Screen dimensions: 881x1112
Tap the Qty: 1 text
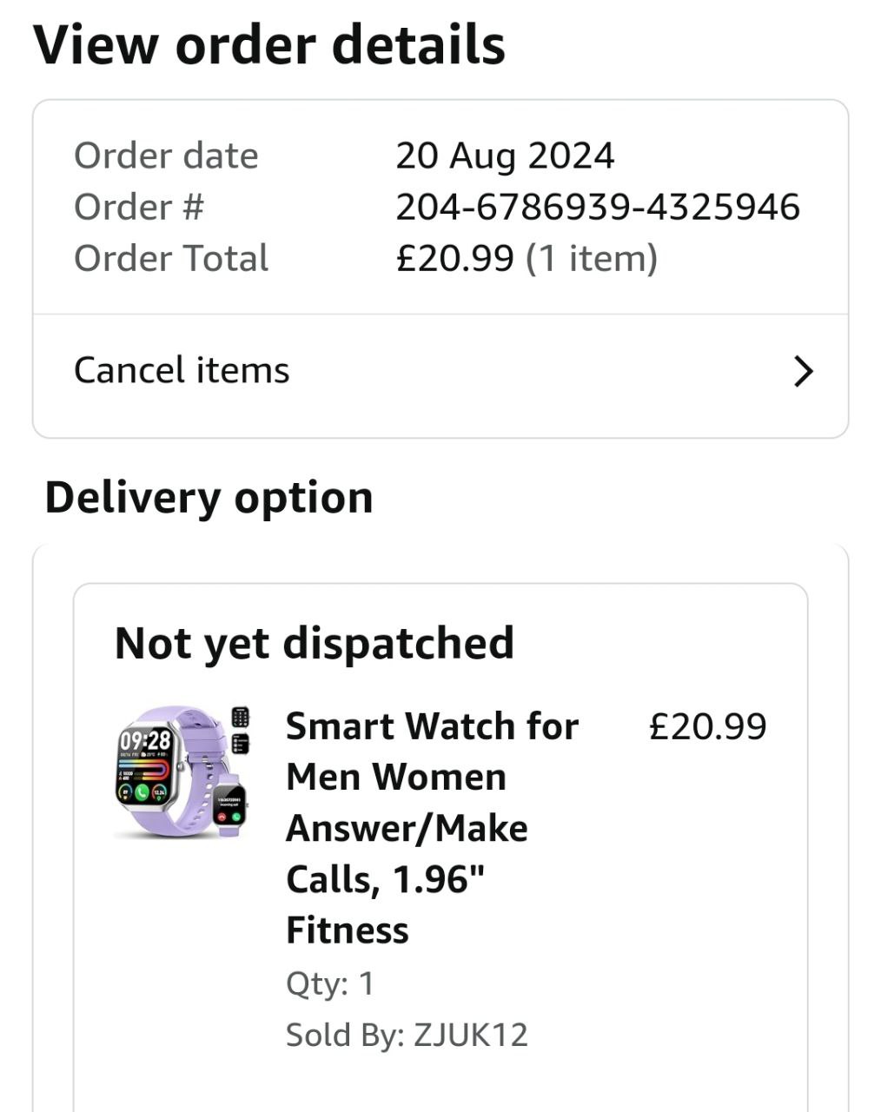(330, 983)
